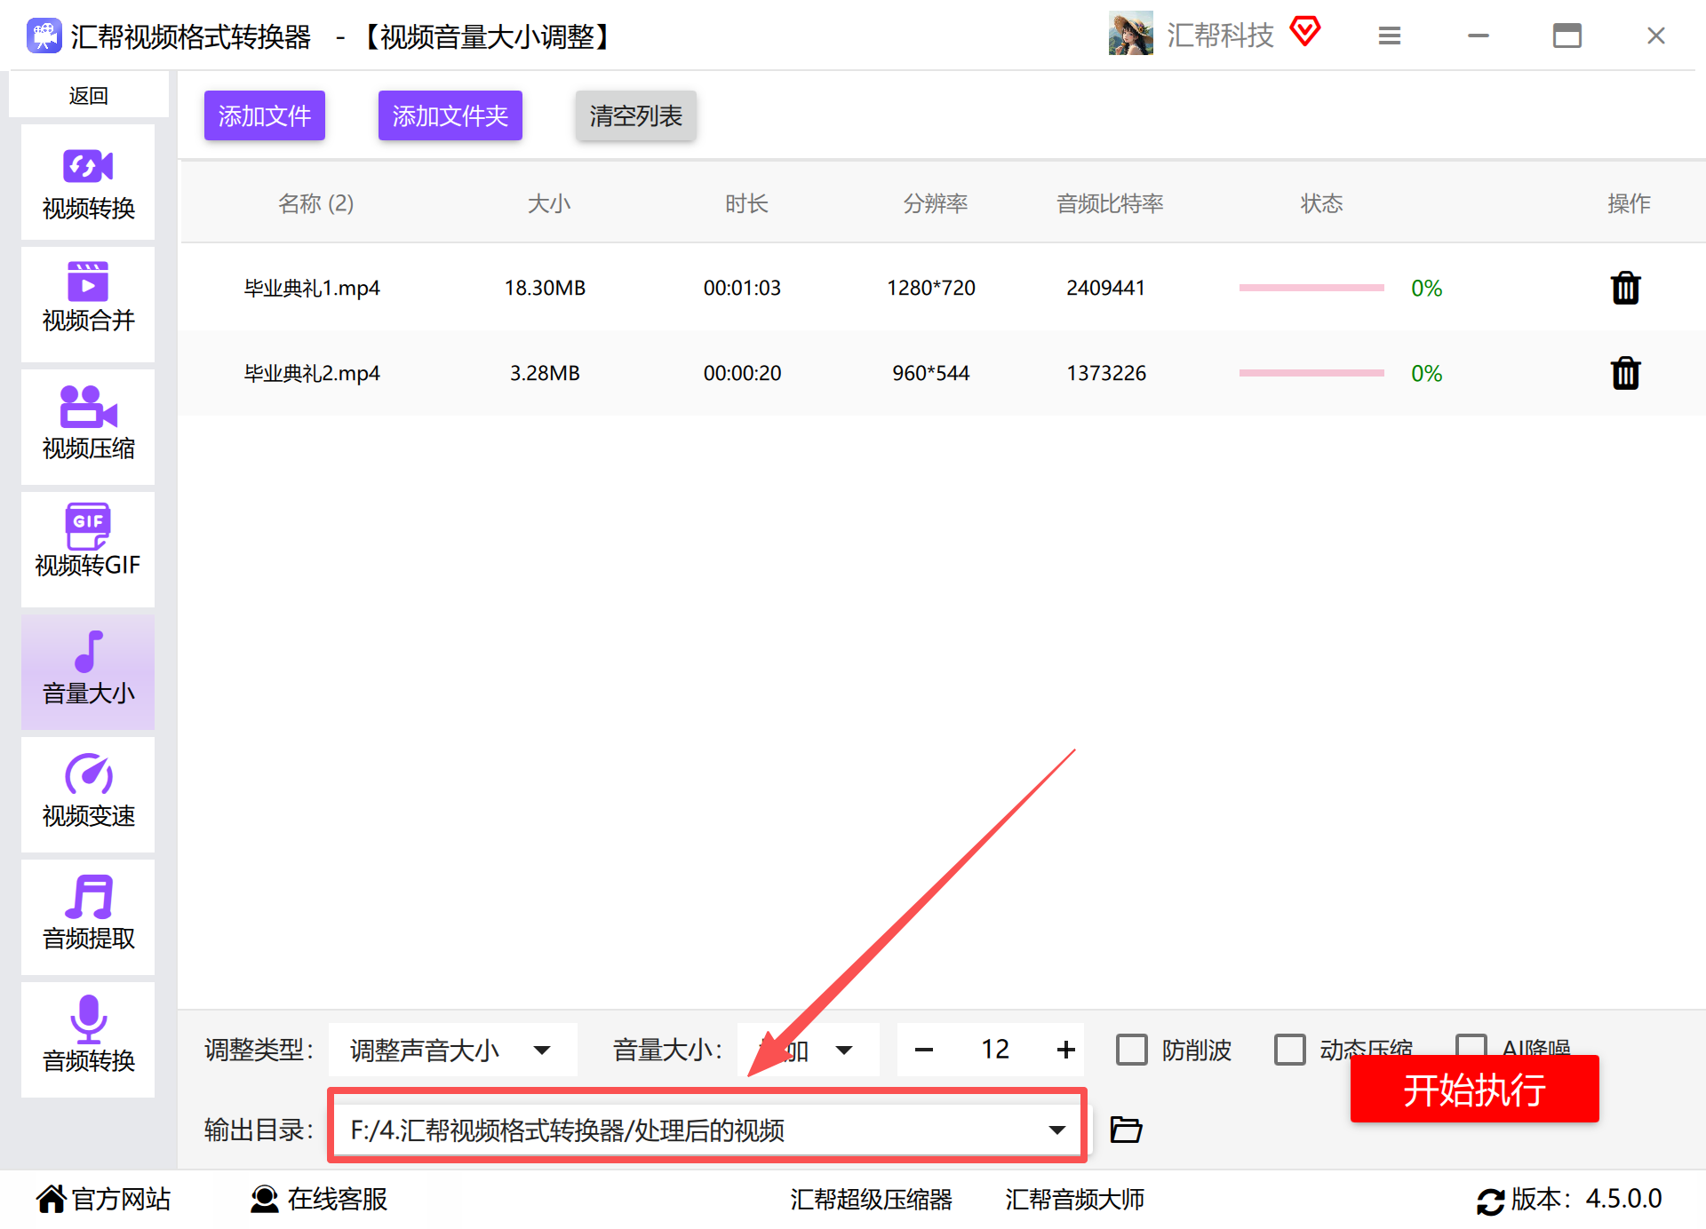The image size is (1706, 1229).
Task: Click the 时长 column header
Action: pos(746,203)
